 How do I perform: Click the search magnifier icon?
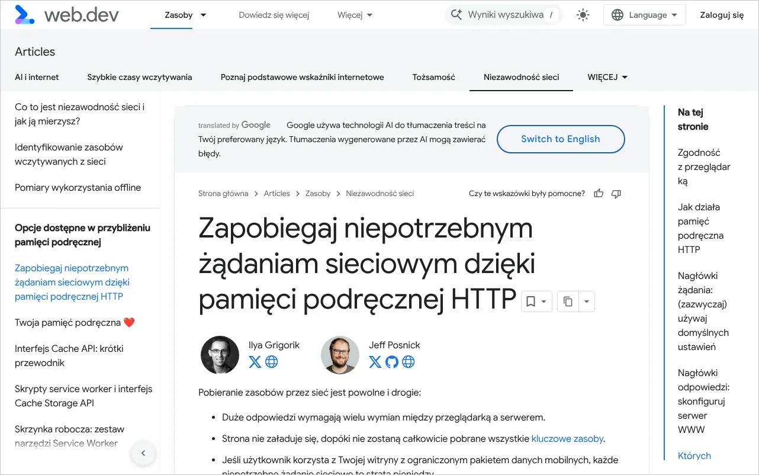coord(456,15)
